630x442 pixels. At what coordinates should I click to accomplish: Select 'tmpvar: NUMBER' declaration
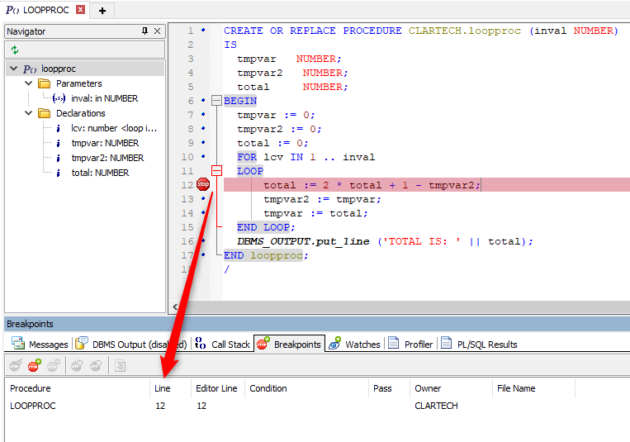105,143
